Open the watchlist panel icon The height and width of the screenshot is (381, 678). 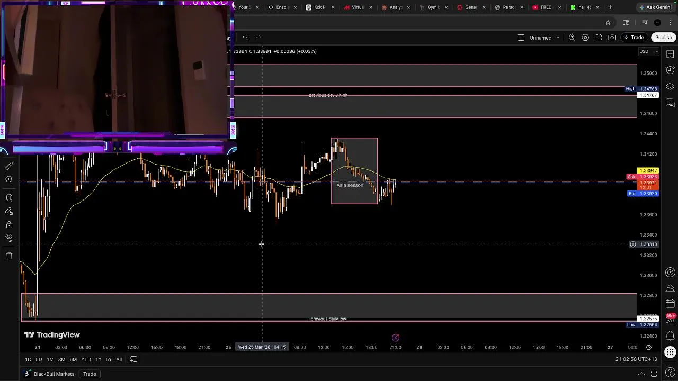670,54
